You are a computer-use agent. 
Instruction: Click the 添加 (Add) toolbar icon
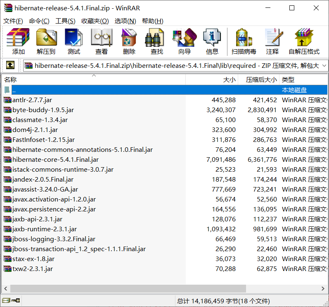[18, 41]
